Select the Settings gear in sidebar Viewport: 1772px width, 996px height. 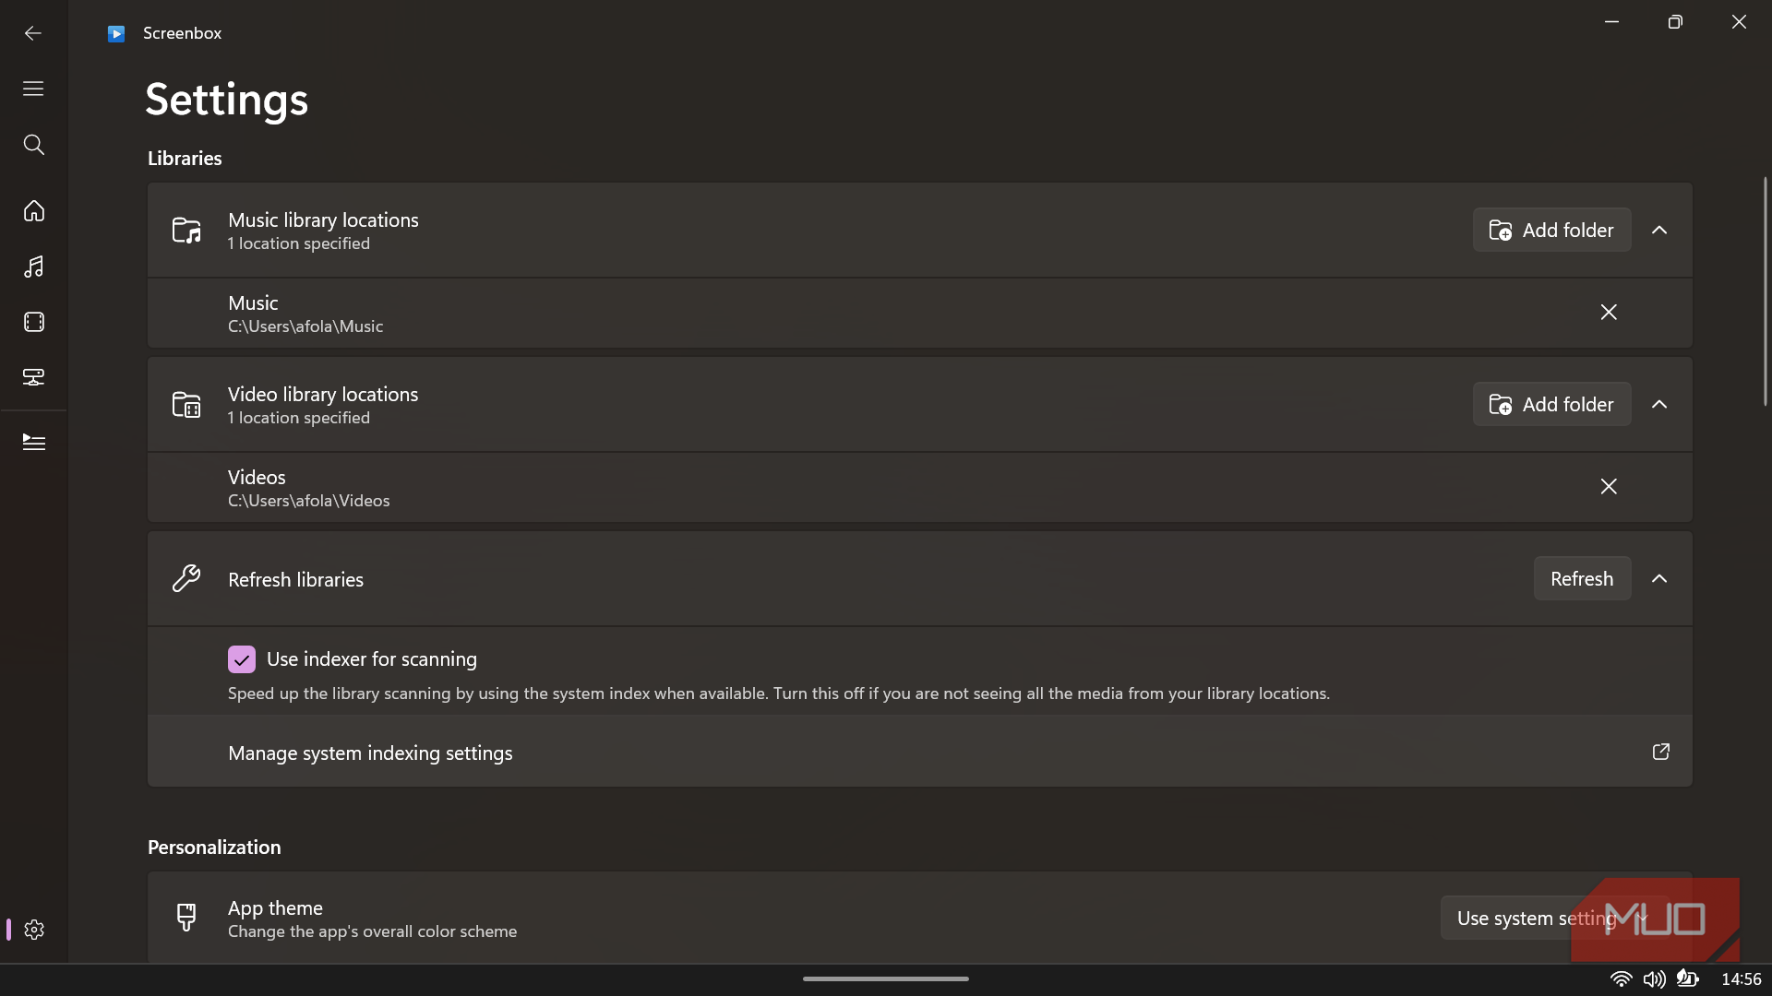click(34, 930)
